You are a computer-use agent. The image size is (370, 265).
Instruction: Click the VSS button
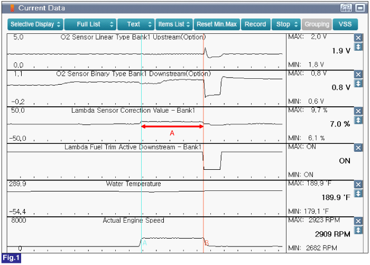coord(345,24)
